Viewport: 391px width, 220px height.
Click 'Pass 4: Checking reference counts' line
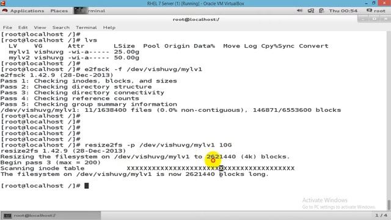(70, 98)
